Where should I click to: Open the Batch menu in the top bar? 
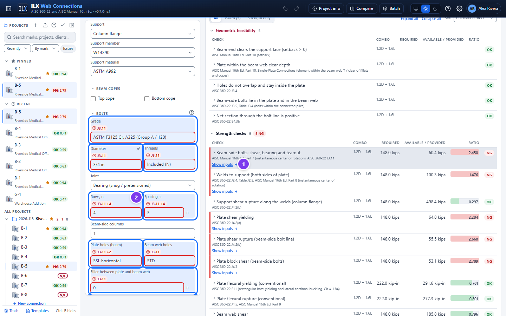pyautogui.click(x=391, y=8)
